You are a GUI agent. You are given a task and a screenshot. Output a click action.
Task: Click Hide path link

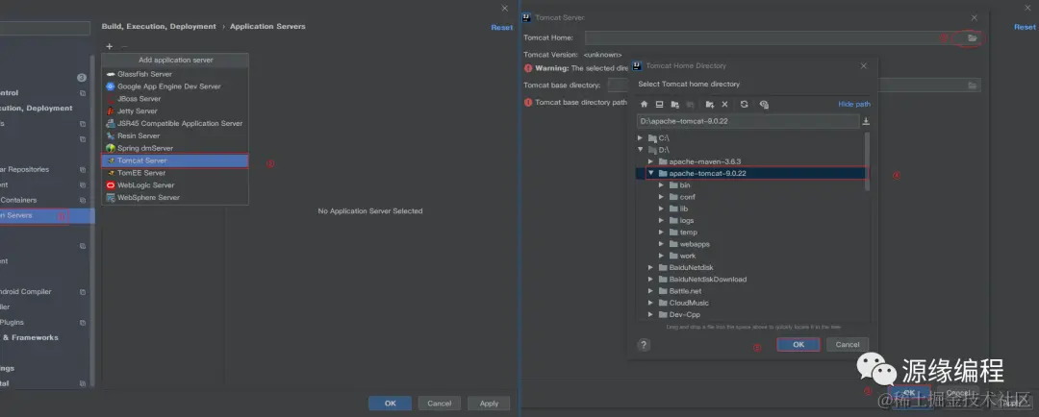point(854,104)
